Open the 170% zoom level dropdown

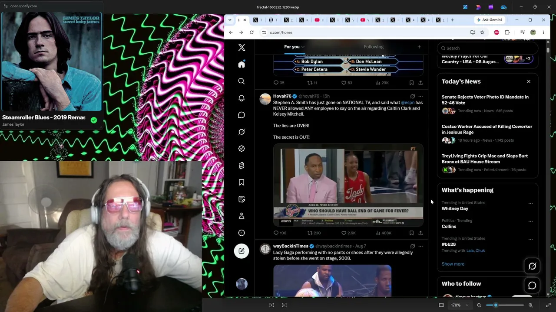pyautogui.click(x=460, y=305)
